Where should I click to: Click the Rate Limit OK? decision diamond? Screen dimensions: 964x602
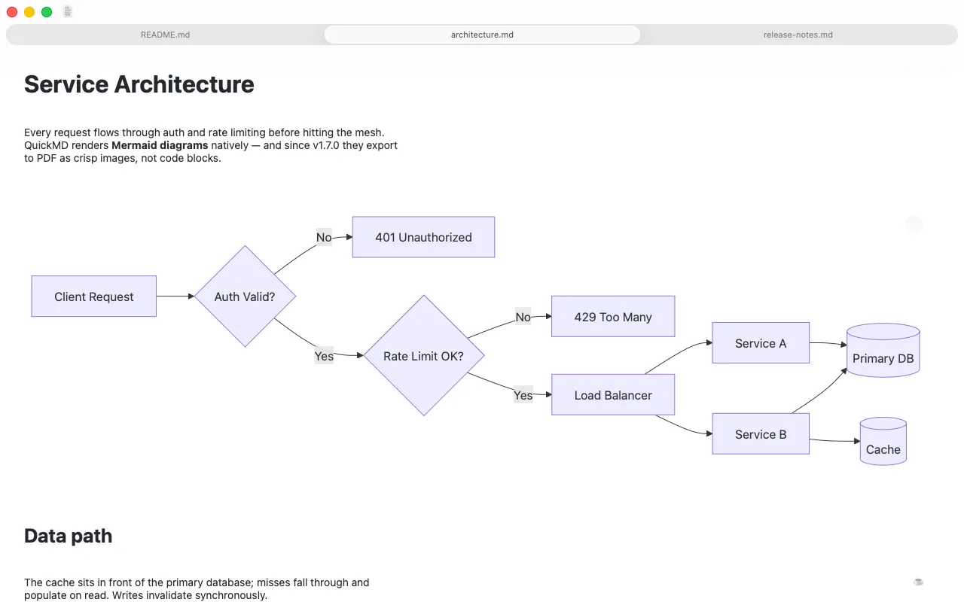click(424, 355)
